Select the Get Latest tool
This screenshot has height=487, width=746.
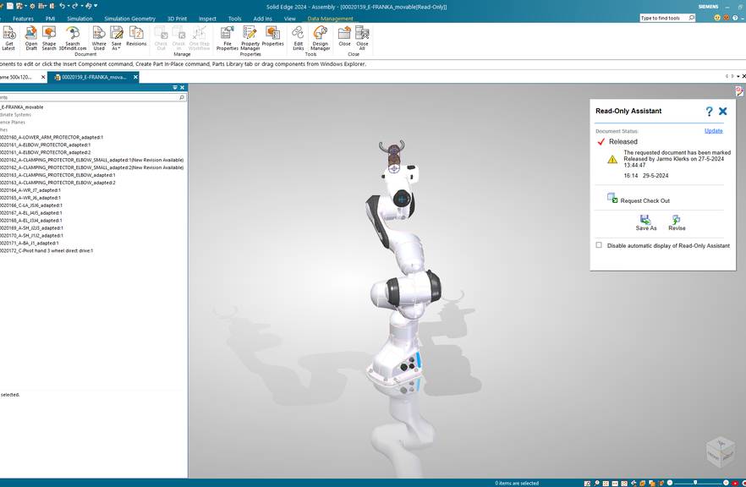(x=8, y=36)
